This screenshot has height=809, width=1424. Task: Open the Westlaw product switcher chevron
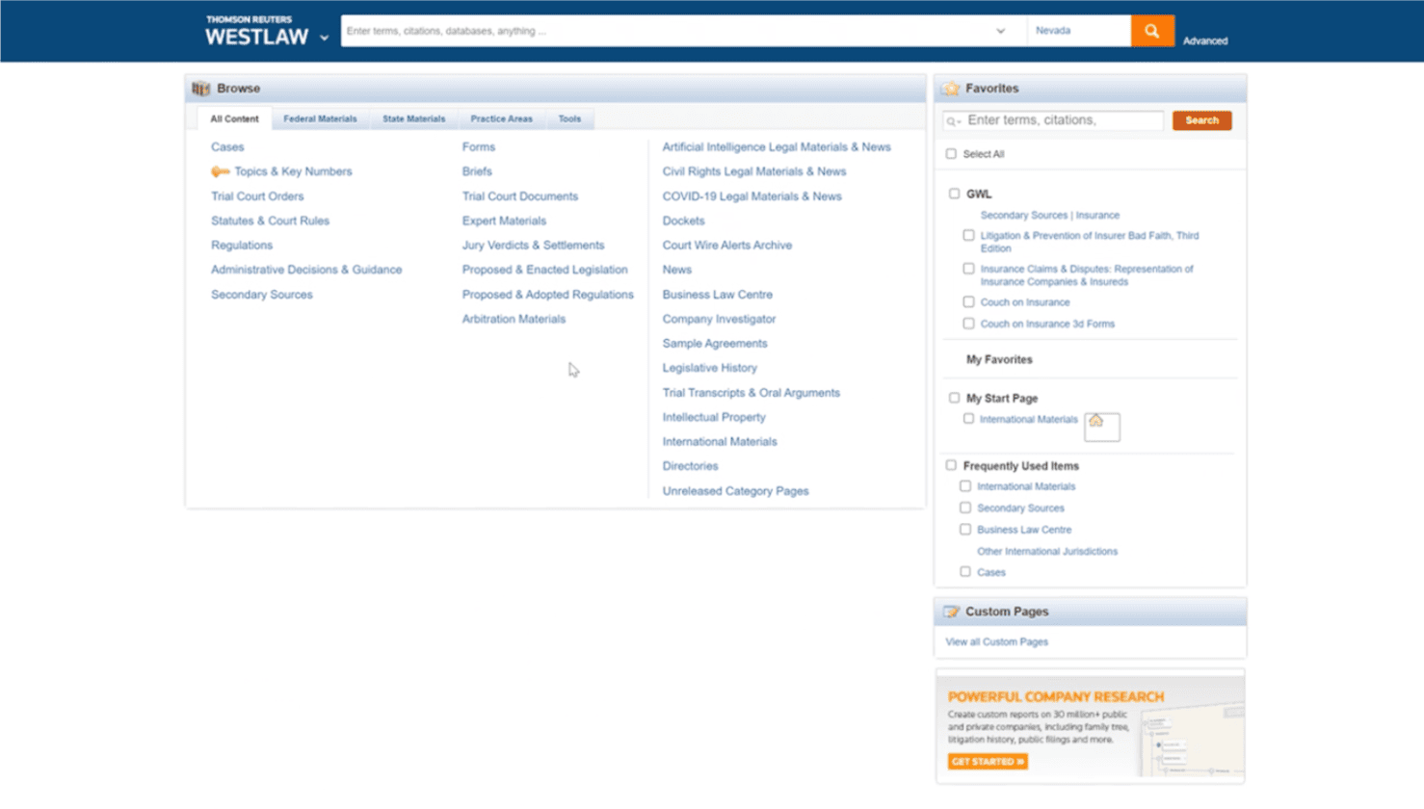click(x=324, y=39)
